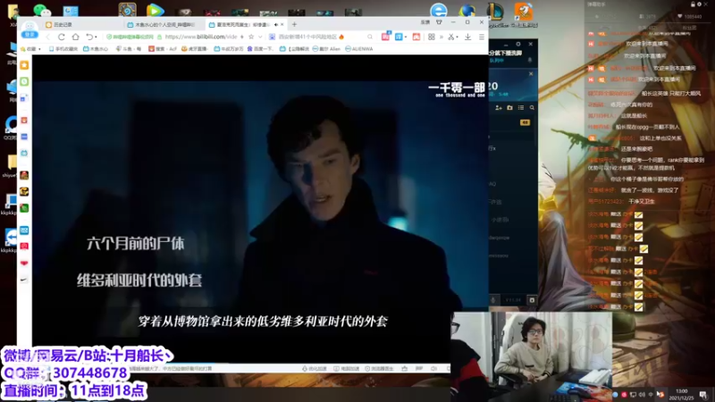715x402 pixels.
Task: Expand the address bar dropdown arrow
Action: [260, 37]
